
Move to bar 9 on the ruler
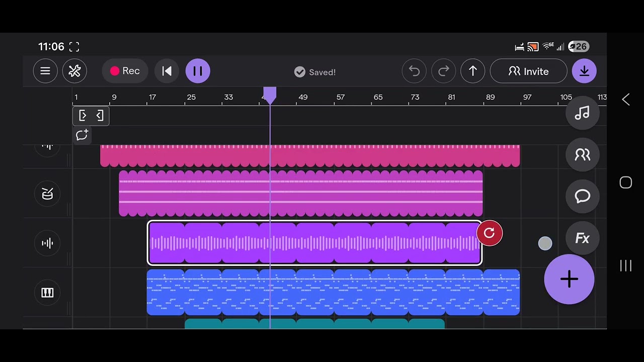pyautogui.click(x=114, y=97)
